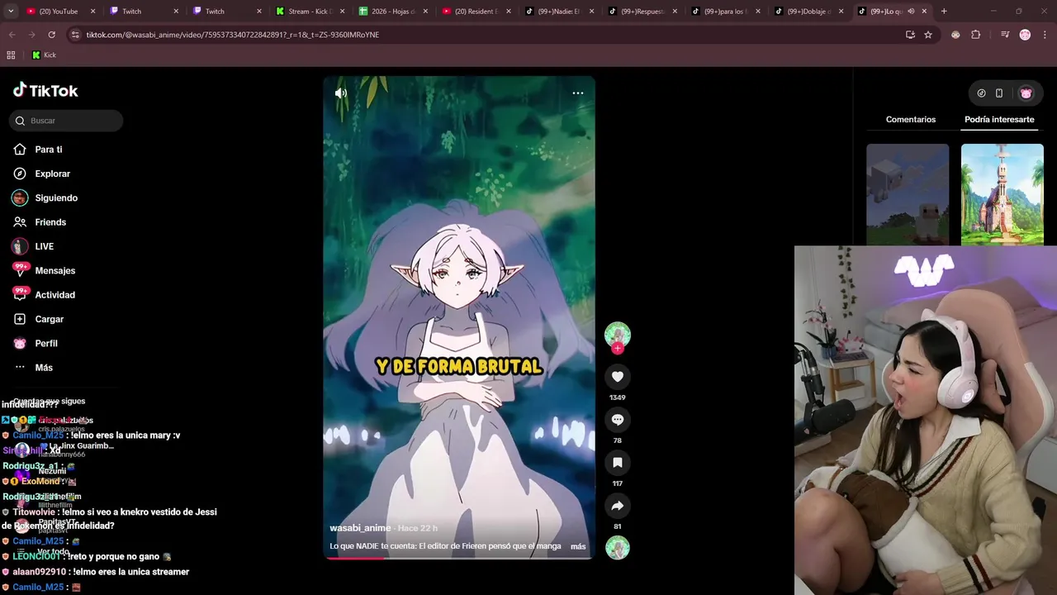The image size is (1057, 595).
Task: Click the site info icon before the URL
Action: [x=75, y=35]
